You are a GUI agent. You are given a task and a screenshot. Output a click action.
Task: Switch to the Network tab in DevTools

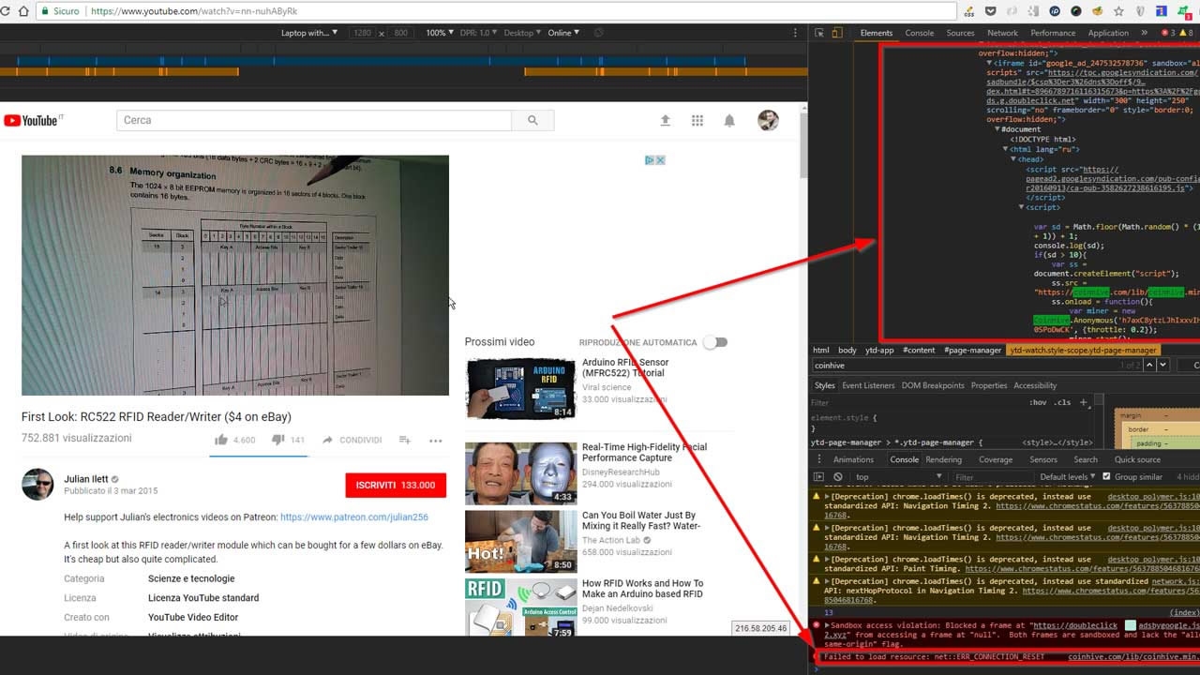(x=1002, y=33)
